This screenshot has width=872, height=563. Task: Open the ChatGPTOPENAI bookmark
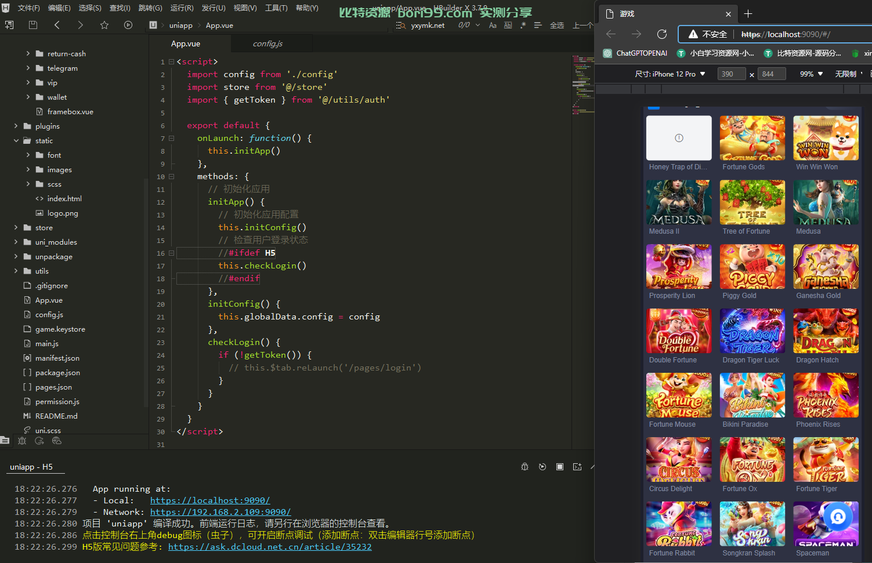point(635,53)
